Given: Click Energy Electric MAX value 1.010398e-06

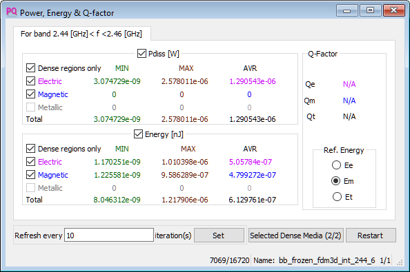Looking at the screenshot, I should pos(185,162).
